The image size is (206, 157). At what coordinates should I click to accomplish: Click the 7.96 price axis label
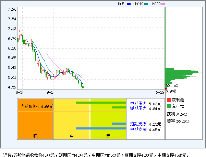pyautogui.click(x=12, y=9)
